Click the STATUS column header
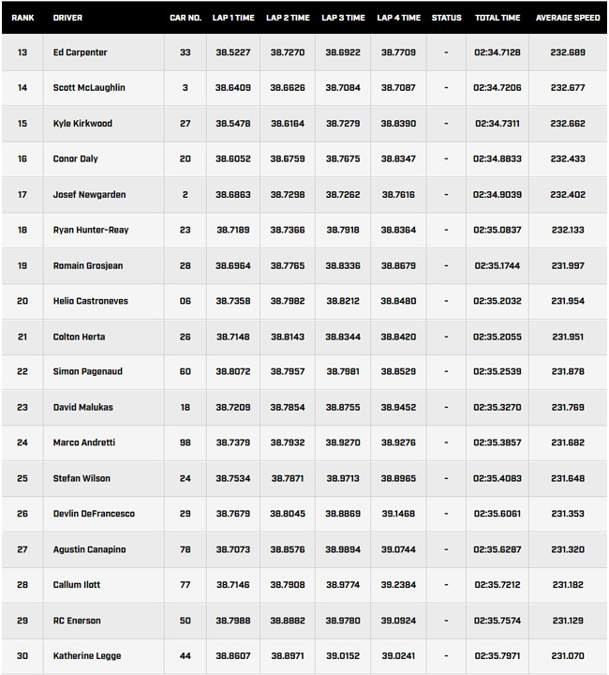The width and height of the screenshot is (609, 675). pos(446,18)
